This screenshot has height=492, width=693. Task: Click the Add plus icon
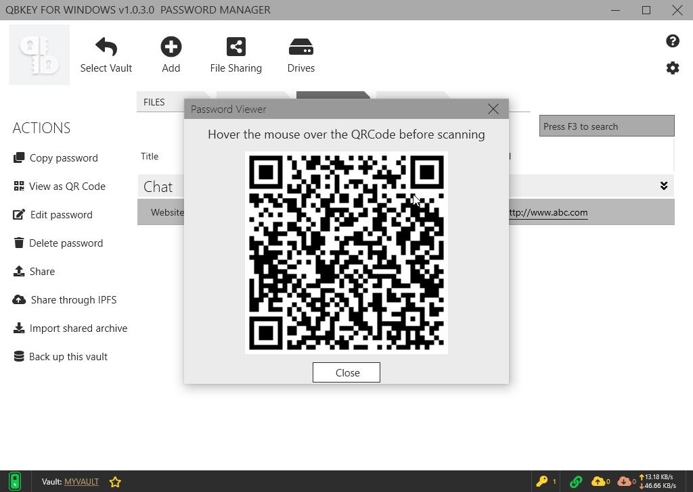pyautogui.click(x=171, y=47)
